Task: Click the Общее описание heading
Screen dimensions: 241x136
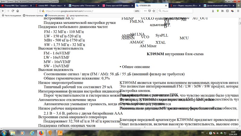Action: pyautogui.click(x=136, y=67)
